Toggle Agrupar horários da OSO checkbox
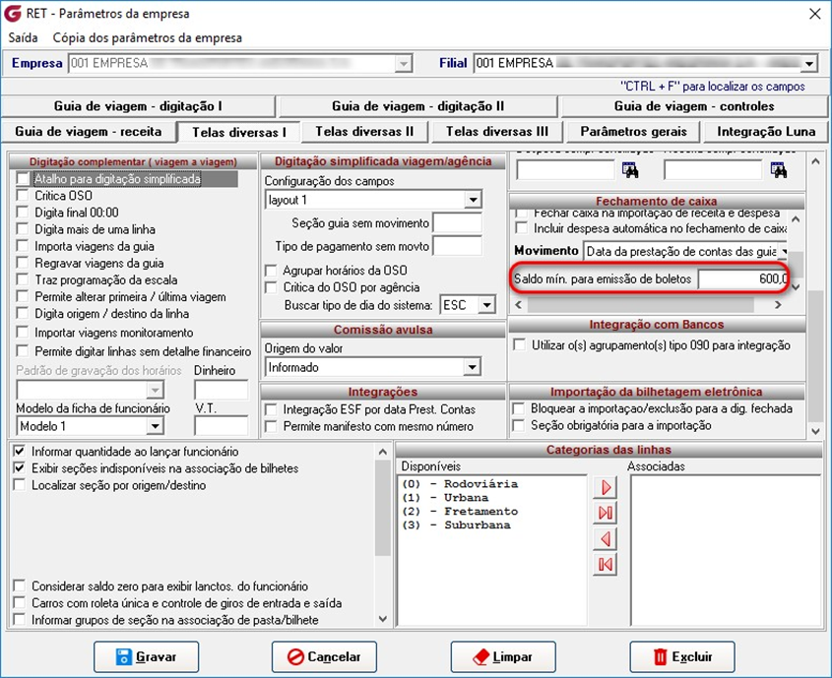The width and height of the screenshot is (832, 678). [271, 271]
